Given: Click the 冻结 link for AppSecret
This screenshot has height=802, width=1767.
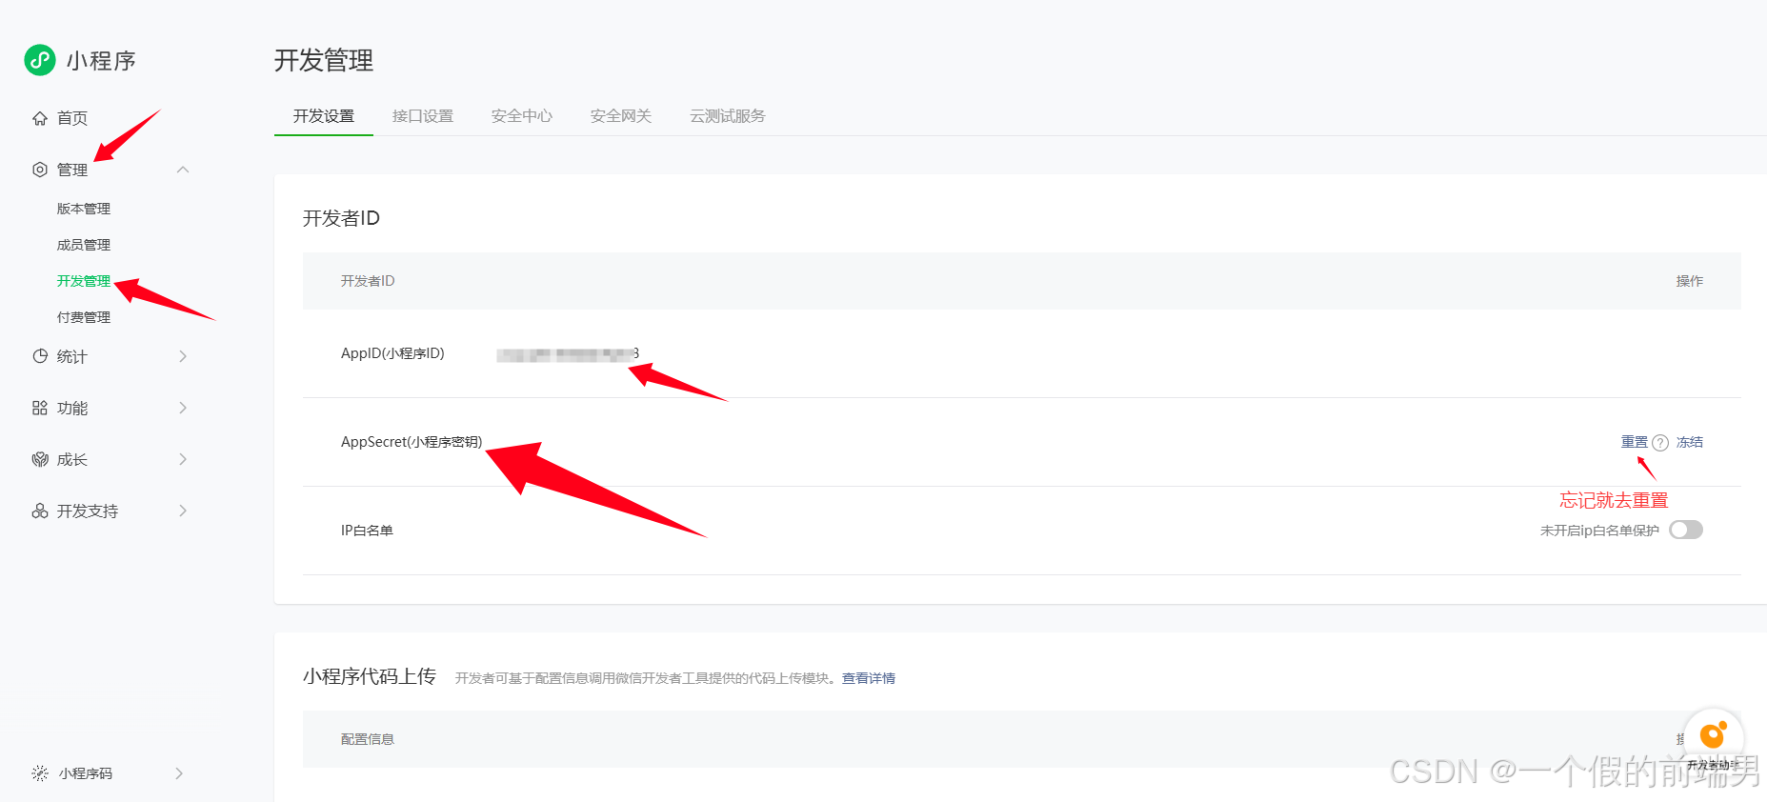Looking at the screenshot, I should 1690,442.
